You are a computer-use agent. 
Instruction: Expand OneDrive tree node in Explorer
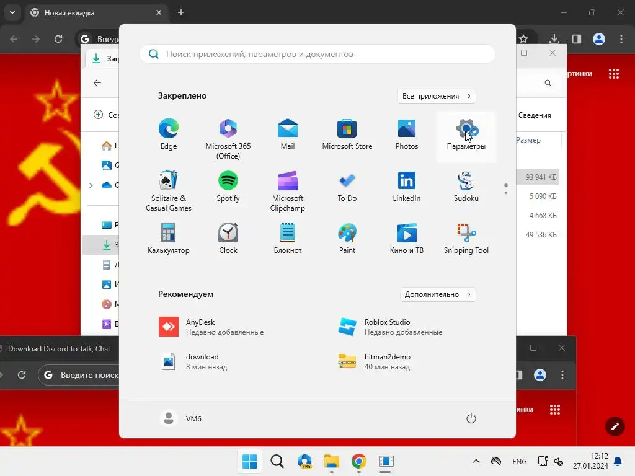[91, 185]
